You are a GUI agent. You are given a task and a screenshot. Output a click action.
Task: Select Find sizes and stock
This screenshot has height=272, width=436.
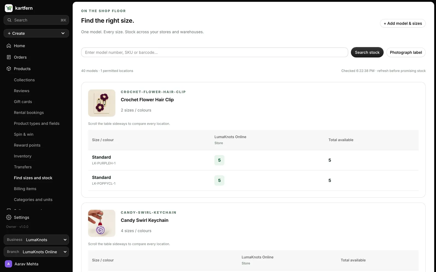pos(33,178)
